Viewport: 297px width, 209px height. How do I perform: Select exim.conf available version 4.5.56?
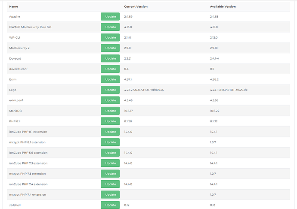click(x=214, y=100)
